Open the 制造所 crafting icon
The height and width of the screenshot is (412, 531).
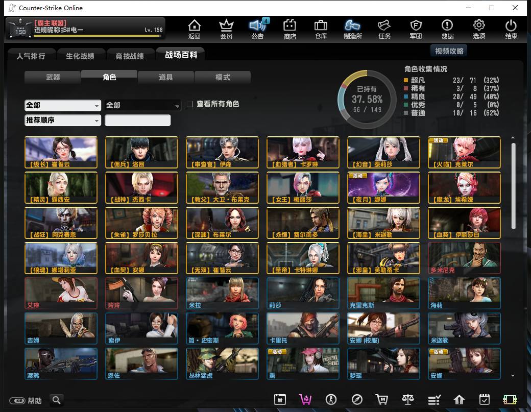pyautogui.click(x=352, y=29)
